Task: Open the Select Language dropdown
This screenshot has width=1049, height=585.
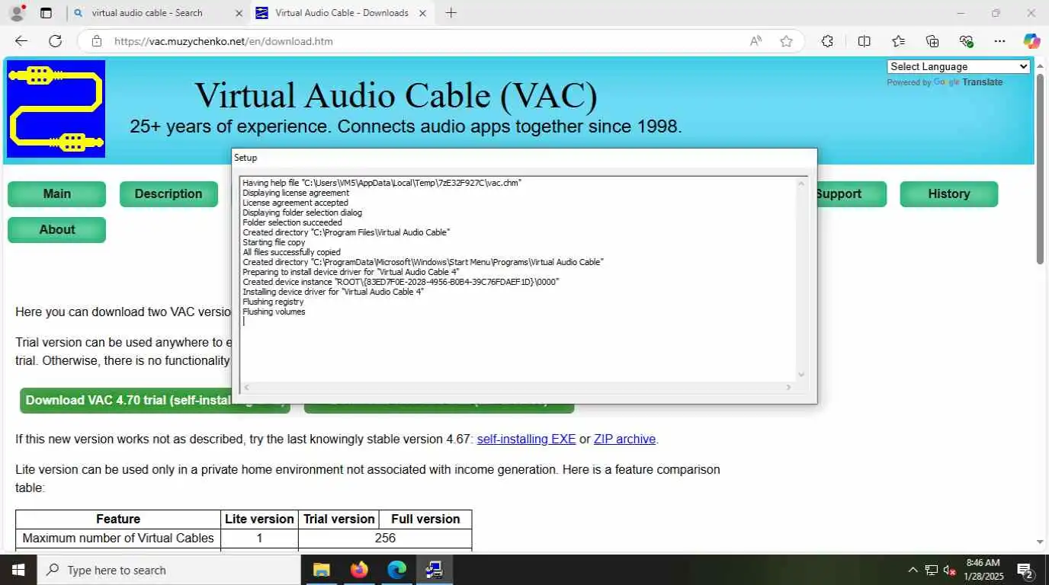Action: pyautogui.click(x=958, y=67)
